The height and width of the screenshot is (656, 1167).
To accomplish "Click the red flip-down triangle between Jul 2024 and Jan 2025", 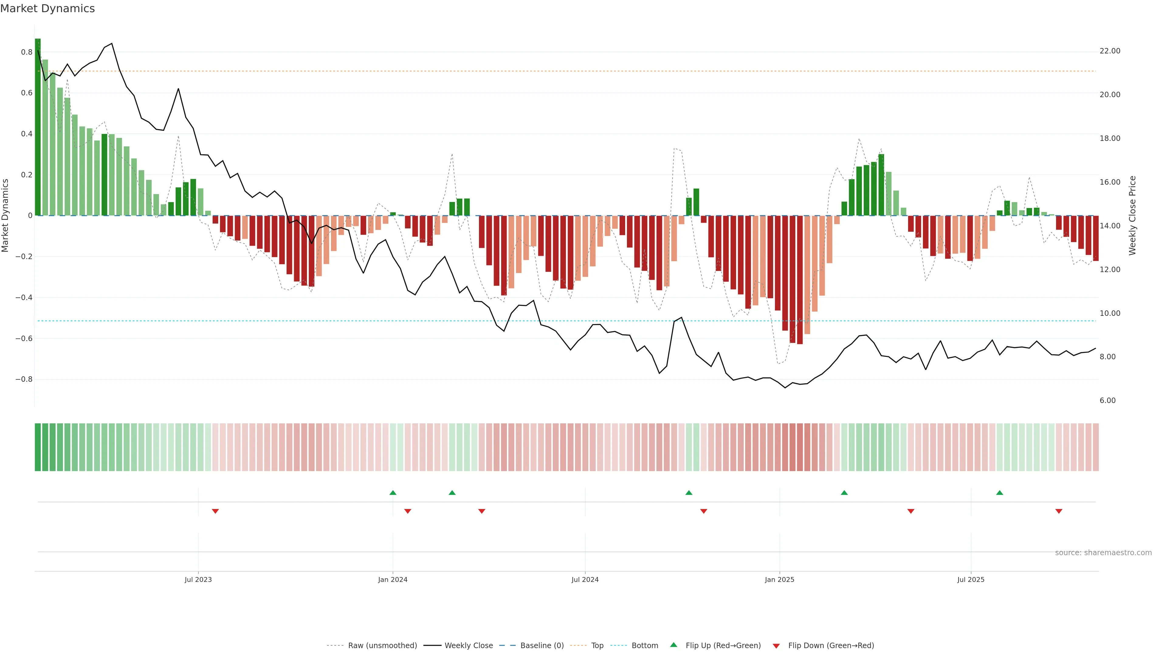I will [704, 511].
